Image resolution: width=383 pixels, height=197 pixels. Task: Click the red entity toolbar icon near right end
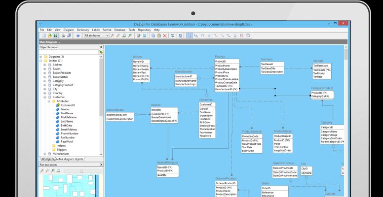[241, 35]
